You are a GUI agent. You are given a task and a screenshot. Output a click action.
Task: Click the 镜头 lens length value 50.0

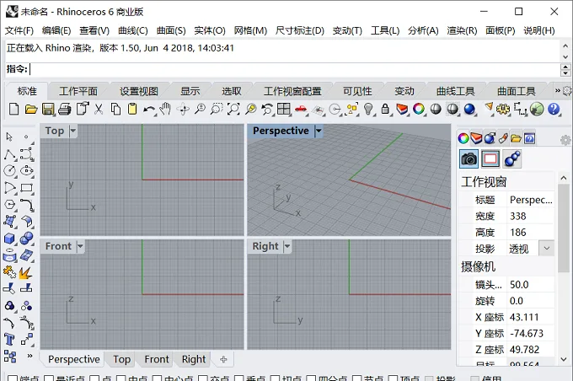click(531, 285)
